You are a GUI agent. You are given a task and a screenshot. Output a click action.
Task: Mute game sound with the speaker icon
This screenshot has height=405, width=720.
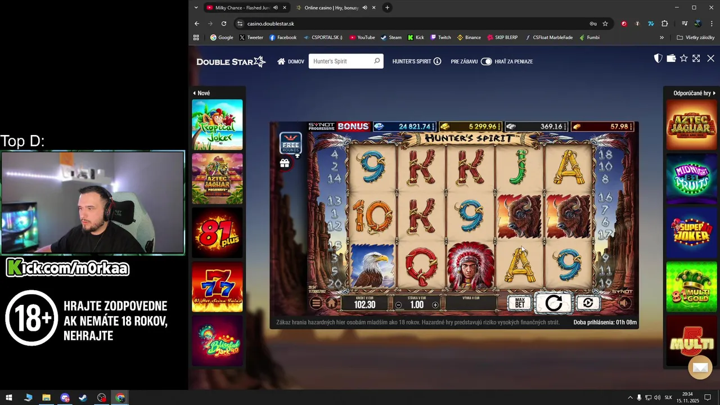624,303
